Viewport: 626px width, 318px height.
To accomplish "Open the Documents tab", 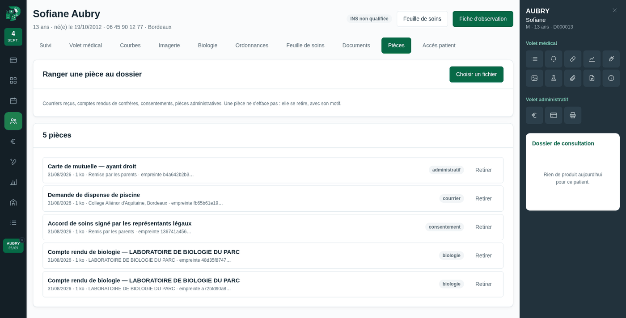I will pyautogui.click(x=356, y=46).
